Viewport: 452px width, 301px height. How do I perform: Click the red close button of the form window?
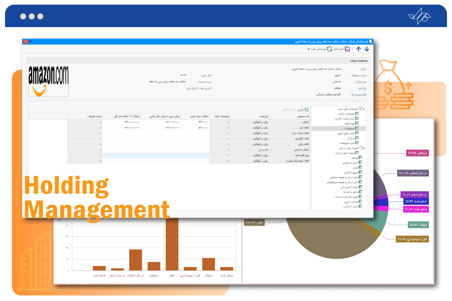coord(26,42)
